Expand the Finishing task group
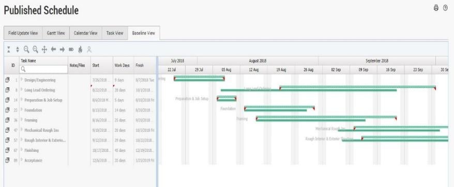Screen dimensions: 454x187 pos(21,150)
